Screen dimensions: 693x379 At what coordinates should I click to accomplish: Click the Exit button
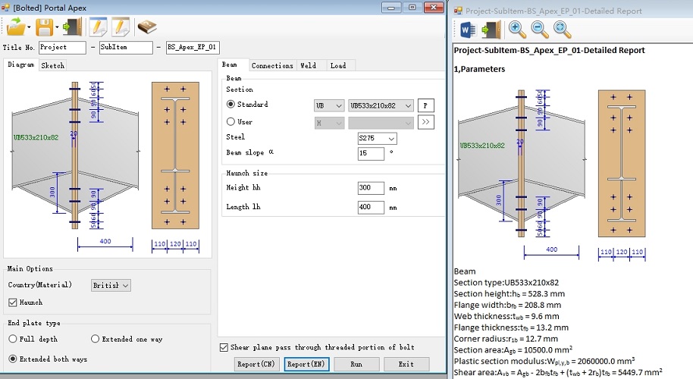click(x=406, y=364)
